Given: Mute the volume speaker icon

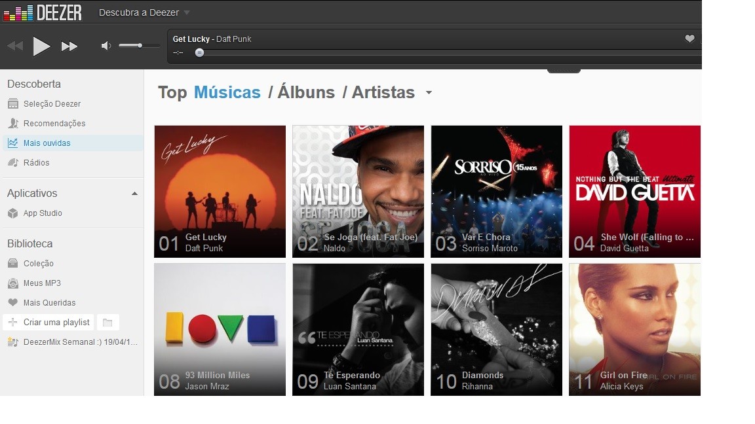Looking at the screenshot, I should click(106, 46).
